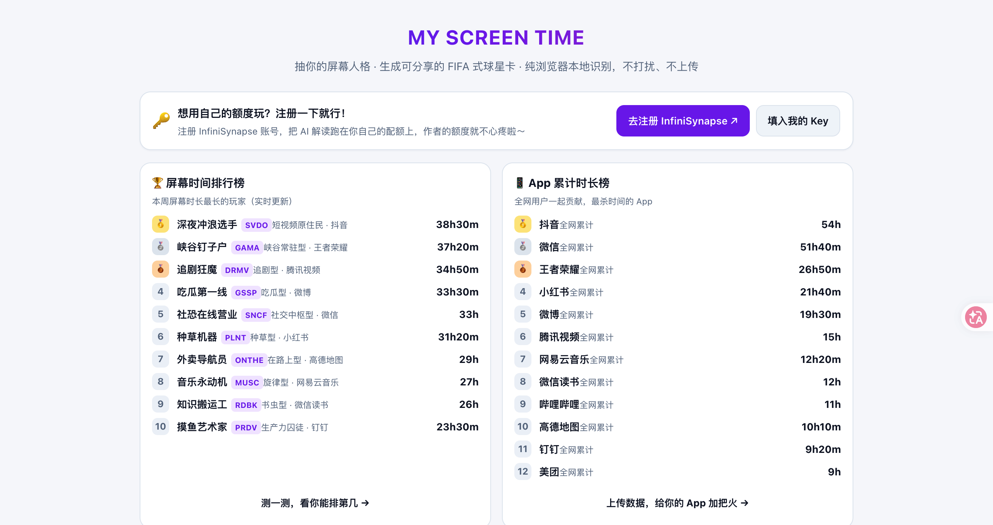The width and height of the screenshot is (993, 525).
Task: Select the app name 哔哩哔哩
Action: point(559,404)
